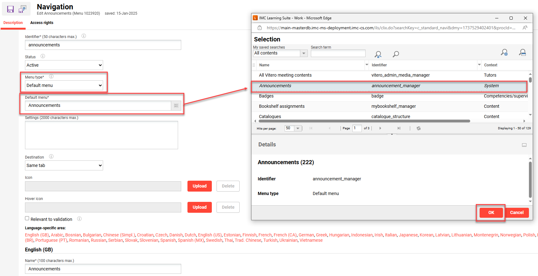
Task: Collapse the Details panel
Action: click(524, 145)
